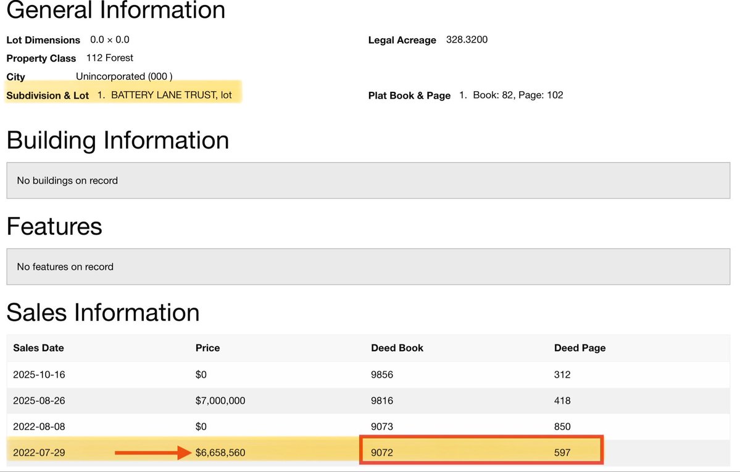Screen dimensions: 740x472
Task: Select deed book 9856
Action: 382,375
